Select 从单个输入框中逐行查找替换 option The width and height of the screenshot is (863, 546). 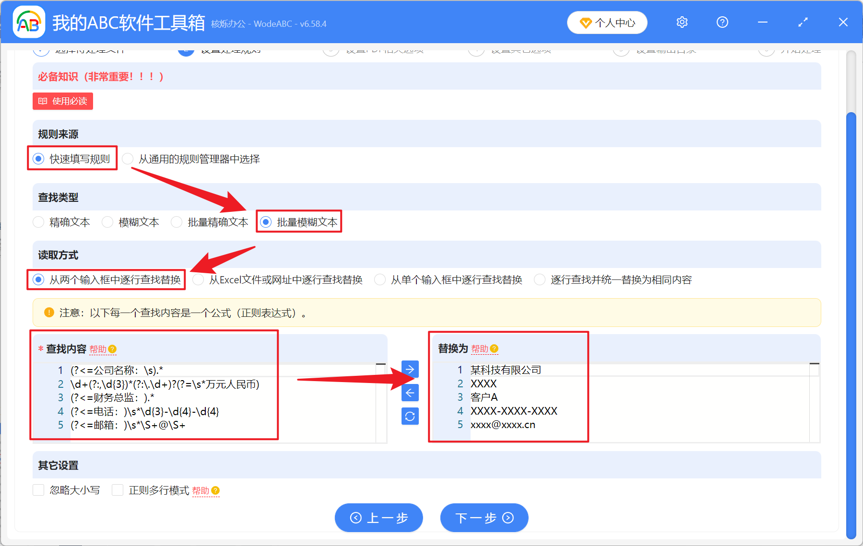point(380,279)
